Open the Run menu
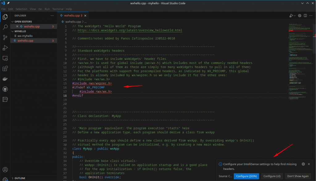Screen dimensions: 316x181 tap(47, 9)
